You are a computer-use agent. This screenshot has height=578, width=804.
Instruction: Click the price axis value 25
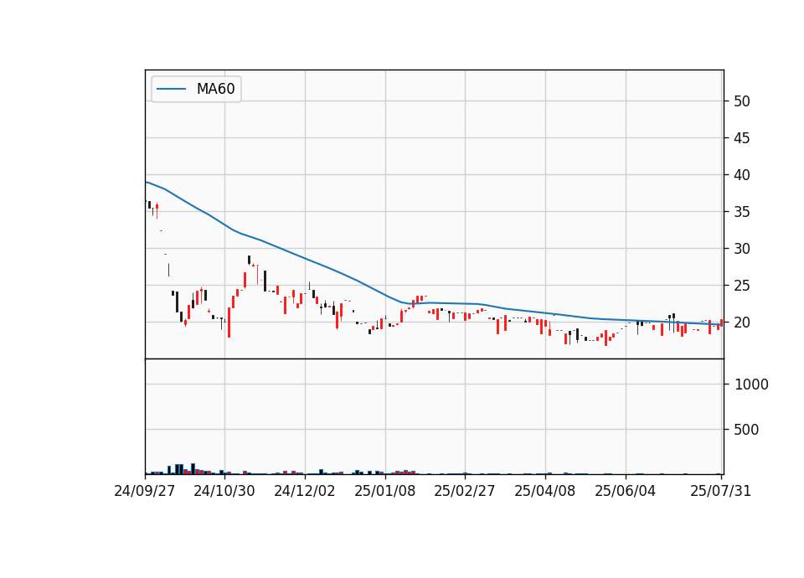[741, 286]
